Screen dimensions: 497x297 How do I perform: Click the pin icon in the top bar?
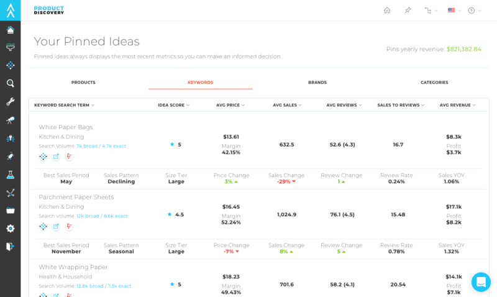[x=408, y=11]
